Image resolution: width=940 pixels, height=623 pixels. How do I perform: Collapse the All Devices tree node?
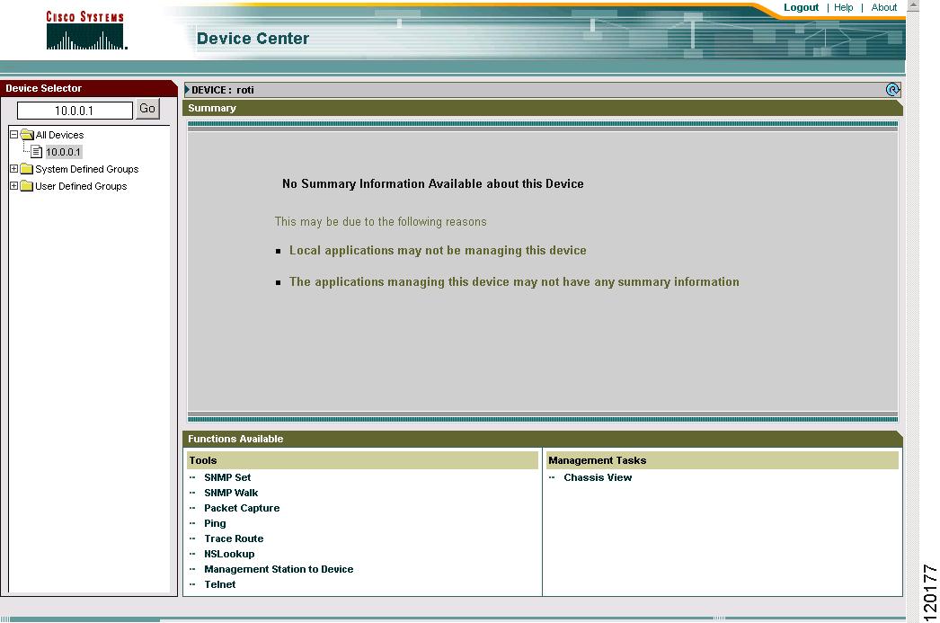click(x=13, y=134)
